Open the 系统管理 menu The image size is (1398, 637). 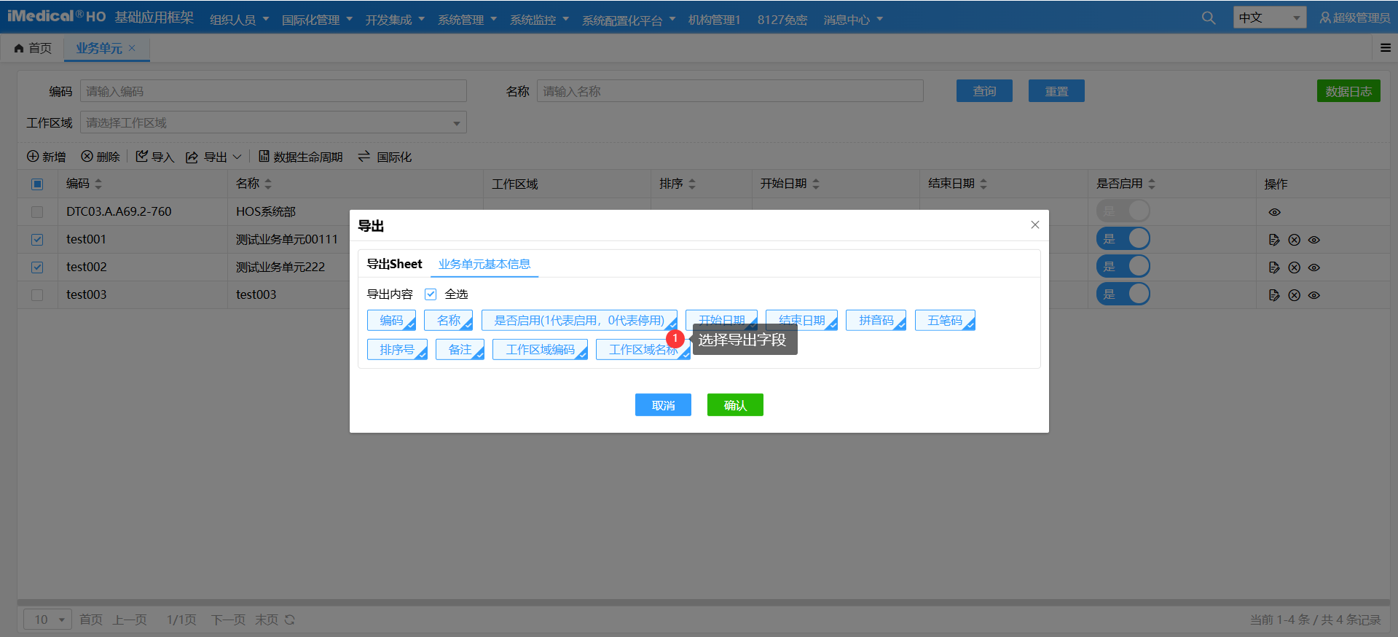pos(466,20)
